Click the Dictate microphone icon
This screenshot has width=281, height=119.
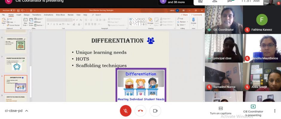click(x=193, y=20)
